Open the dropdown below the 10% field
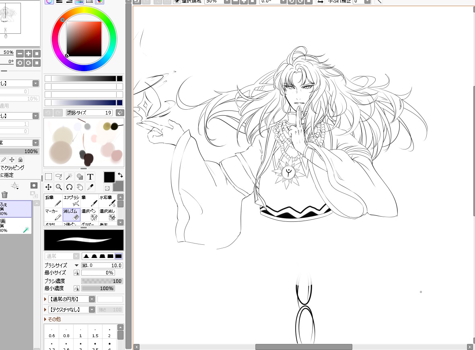 tap(36, 116)
